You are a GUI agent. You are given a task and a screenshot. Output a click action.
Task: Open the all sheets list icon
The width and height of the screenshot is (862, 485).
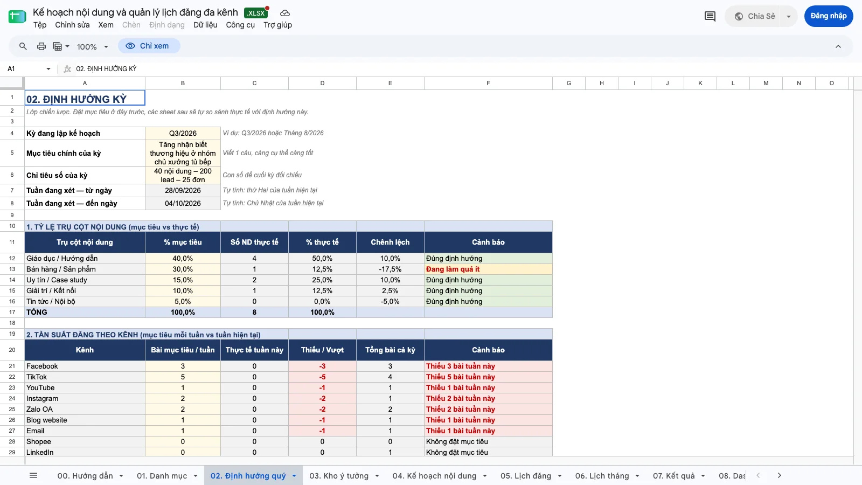(x=33, y=475)
